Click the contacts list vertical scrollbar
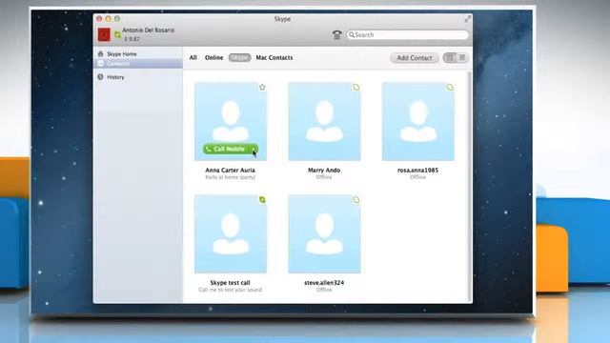610x343 pixels. (470, 187)
